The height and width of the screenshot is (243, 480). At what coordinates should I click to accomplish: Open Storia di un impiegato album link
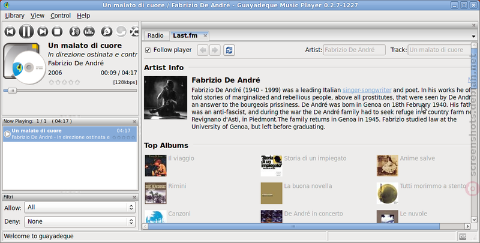[x=315, y=158]
